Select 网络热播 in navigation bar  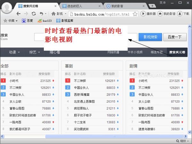(113, 52)
